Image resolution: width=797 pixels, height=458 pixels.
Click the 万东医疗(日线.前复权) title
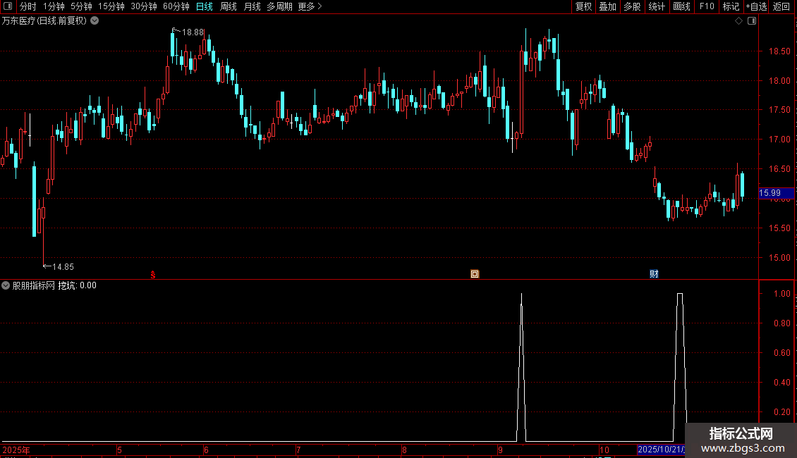pos(44,21)
